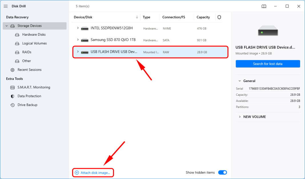Open S.M.A.R.T. Monitoring tool
This screenshot has width=305, height=179.
click(34, 87)
